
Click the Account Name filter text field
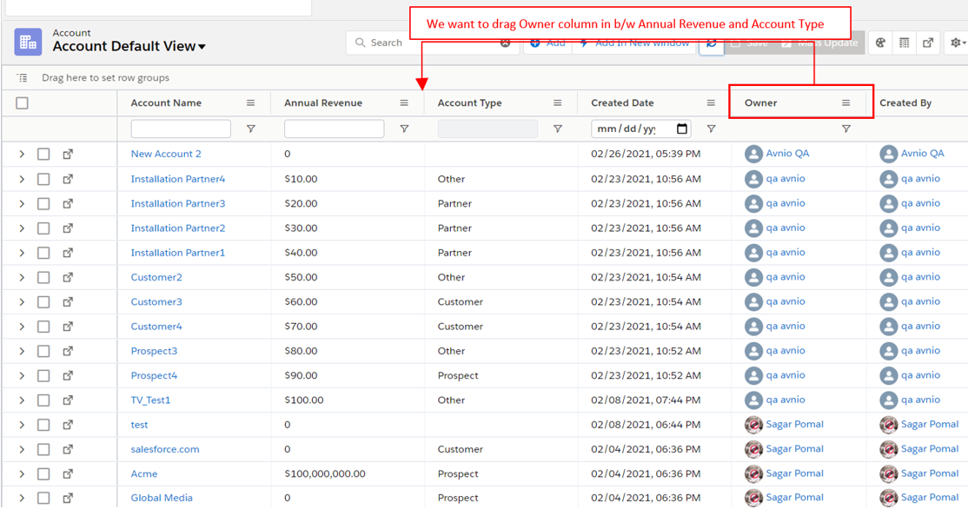click(181, 129)
